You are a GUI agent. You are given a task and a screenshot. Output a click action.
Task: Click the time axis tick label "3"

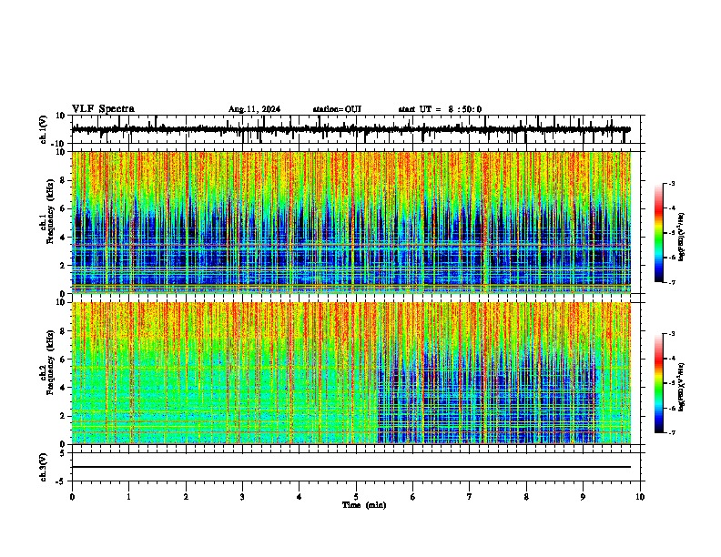[x=242, y=497]
